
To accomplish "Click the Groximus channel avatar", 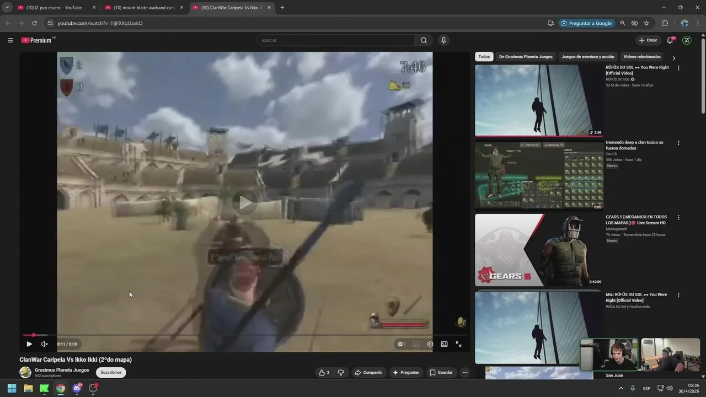I will click(25, 373).
